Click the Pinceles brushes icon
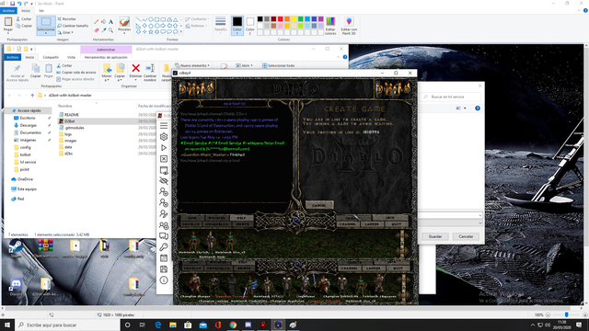Image resolution: width=589 pixels, height=331 pixels. coord(124,22)
